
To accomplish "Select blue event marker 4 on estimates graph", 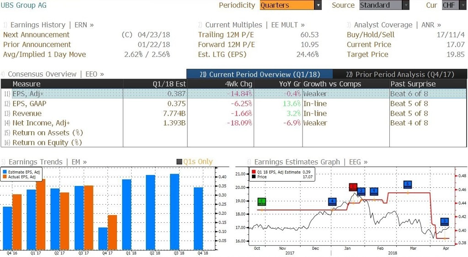I will 333,201.
